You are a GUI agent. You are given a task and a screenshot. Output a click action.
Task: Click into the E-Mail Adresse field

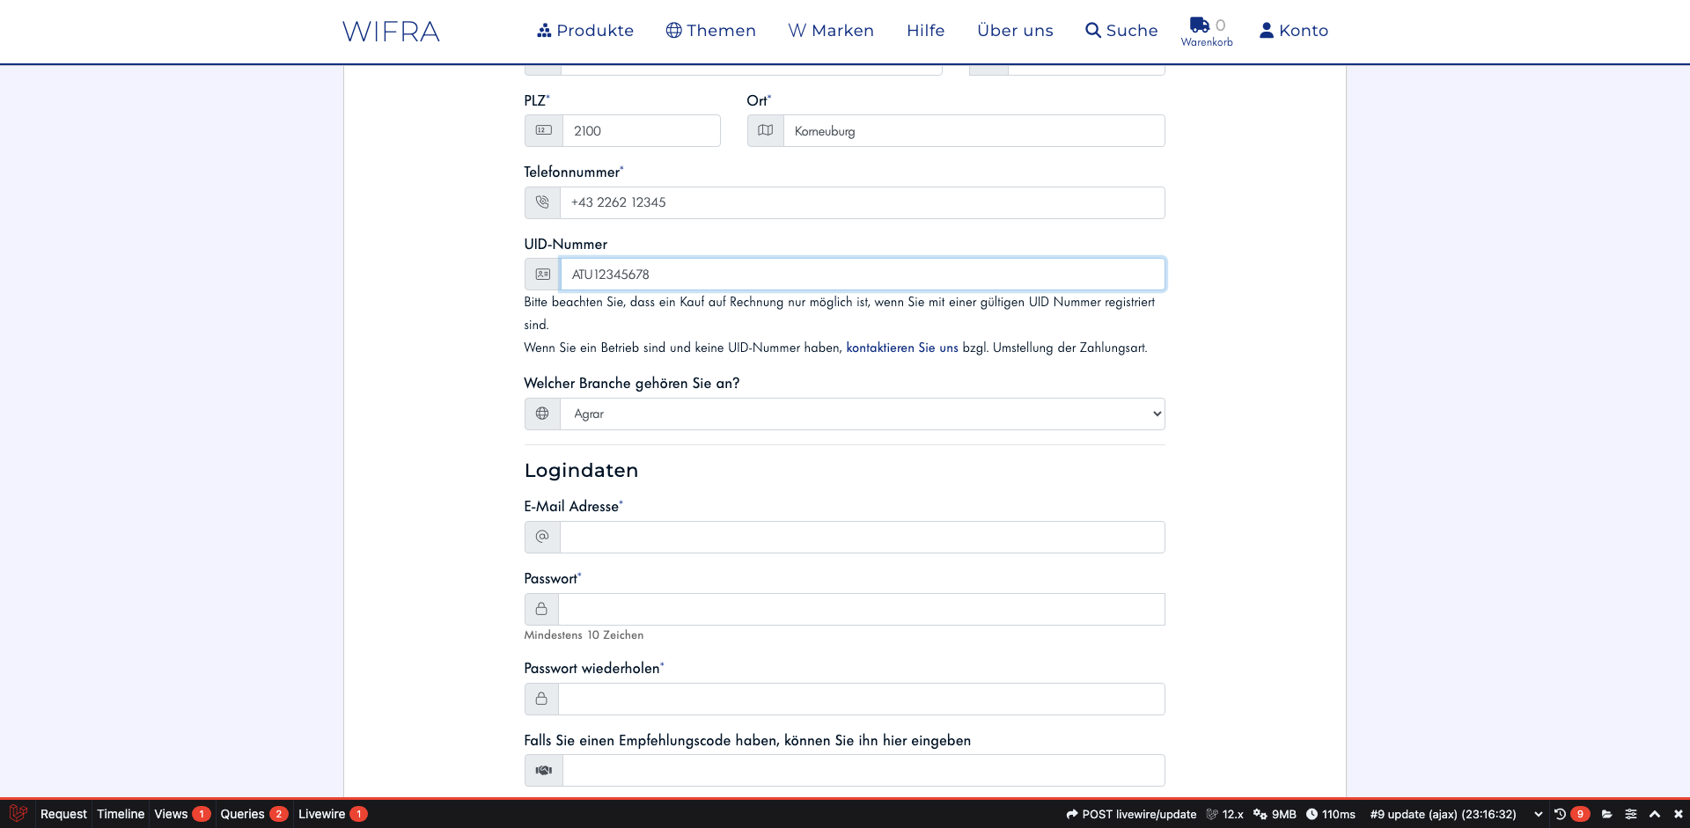click(x=862, y=537)
